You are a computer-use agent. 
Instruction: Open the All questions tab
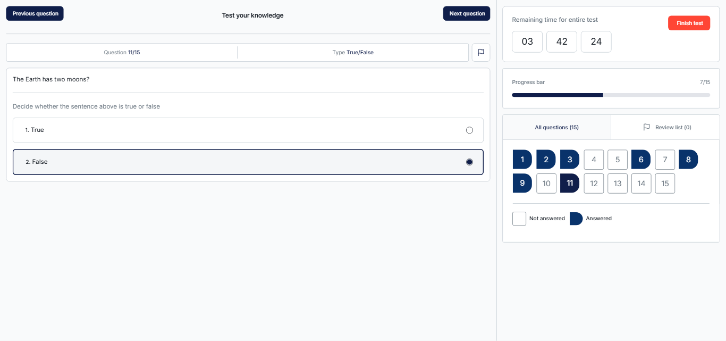556,127
